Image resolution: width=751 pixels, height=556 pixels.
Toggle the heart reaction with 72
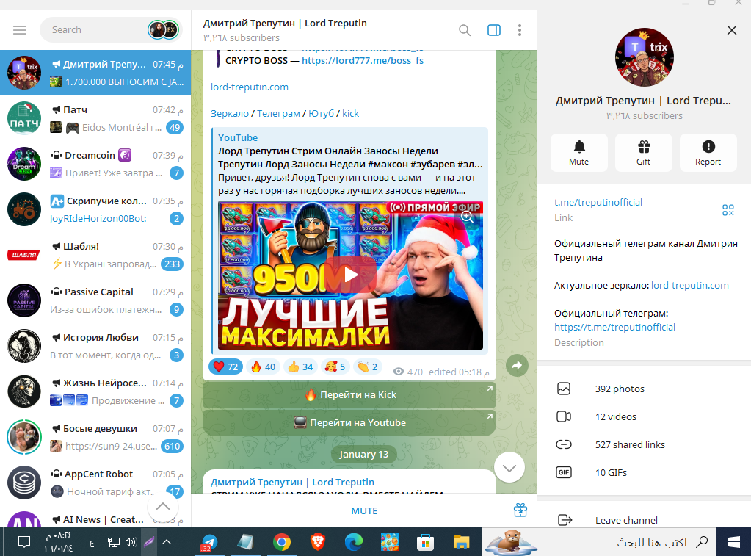[x=225, y=367]
